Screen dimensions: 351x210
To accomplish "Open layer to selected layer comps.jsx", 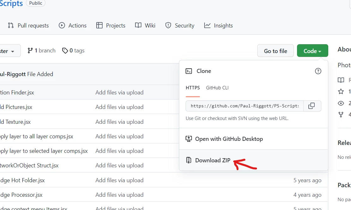I will (x=44, y=151).
